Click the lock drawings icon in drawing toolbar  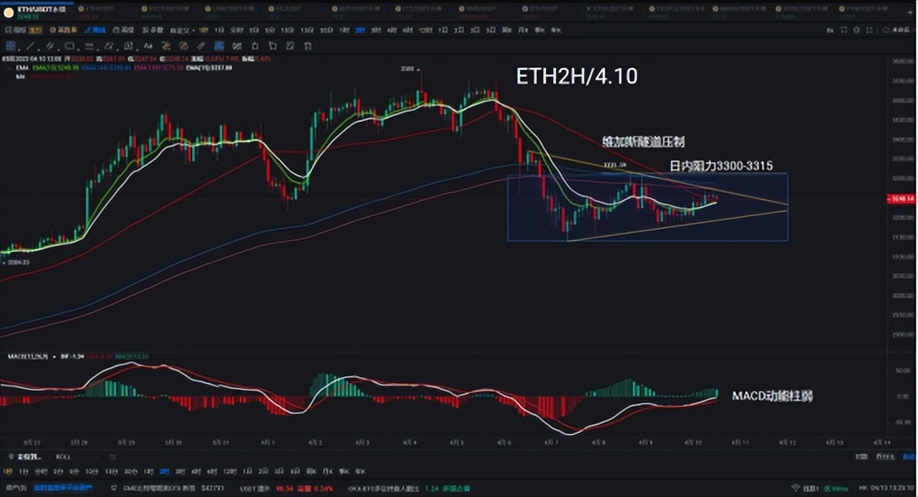click(x=254, y=46)
